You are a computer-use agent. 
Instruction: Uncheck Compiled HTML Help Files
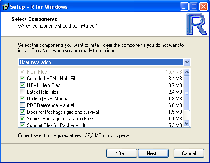tap(22, 79)
